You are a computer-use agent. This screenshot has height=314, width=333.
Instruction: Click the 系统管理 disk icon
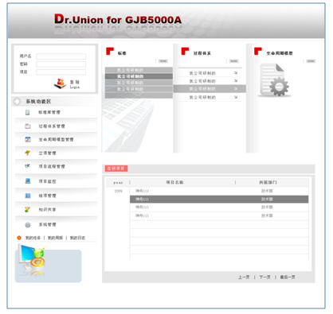click(x=28, y=225)
